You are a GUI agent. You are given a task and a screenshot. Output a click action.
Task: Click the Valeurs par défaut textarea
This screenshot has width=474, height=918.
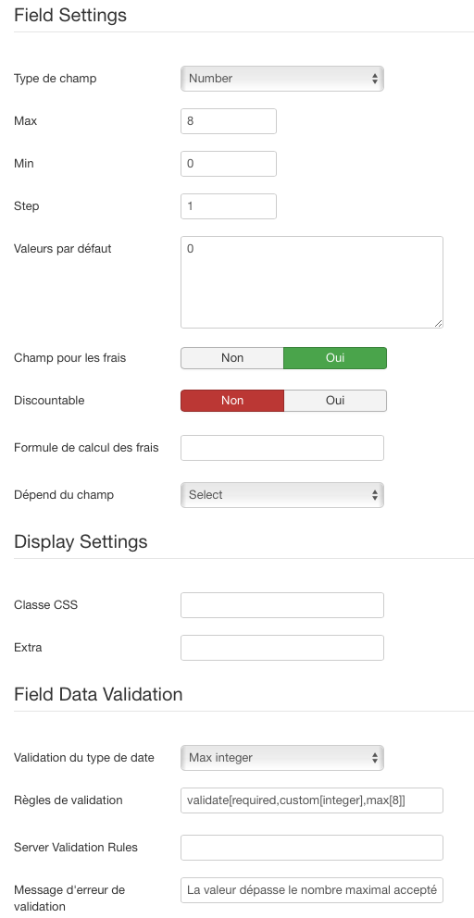pos(312,282)
